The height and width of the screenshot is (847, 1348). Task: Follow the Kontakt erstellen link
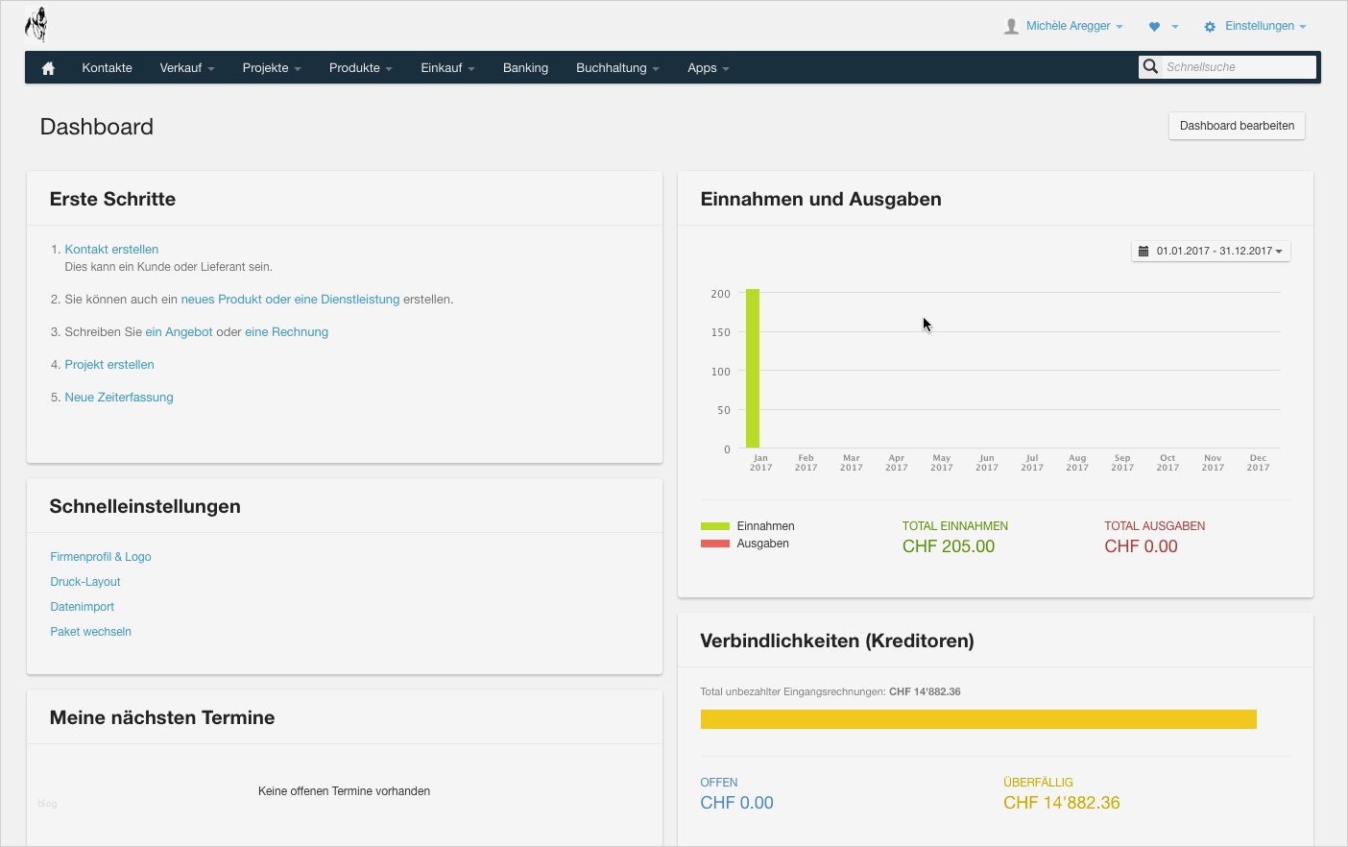coord(111,250)
